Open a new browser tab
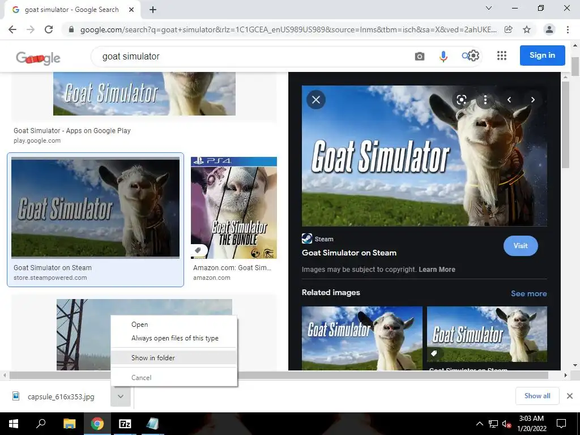 pyautogui.click(x=153, y=10)
